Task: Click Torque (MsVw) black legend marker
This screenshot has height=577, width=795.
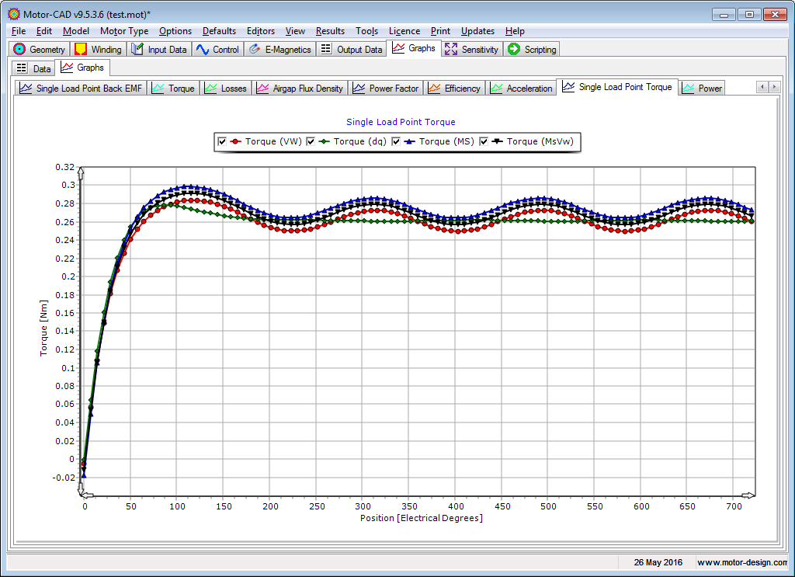Action: 498,141
